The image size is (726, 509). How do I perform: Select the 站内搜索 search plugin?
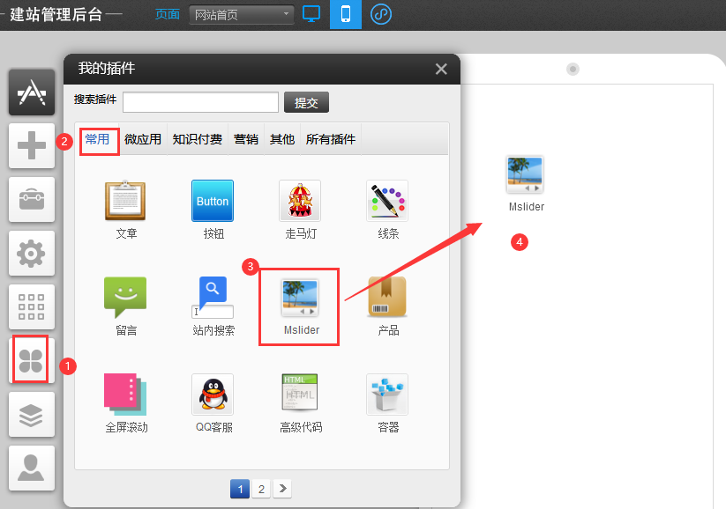(x=213, y=298)
